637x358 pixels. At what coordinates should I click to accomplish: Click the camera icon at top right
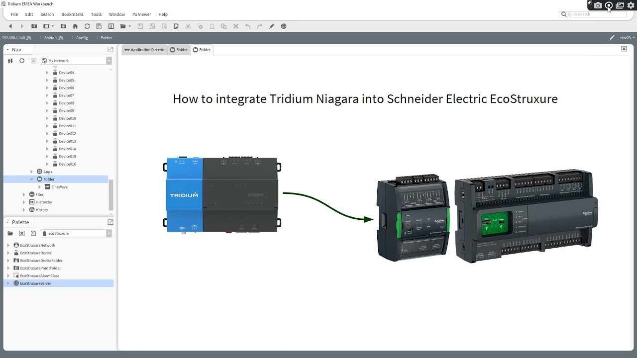598,5
